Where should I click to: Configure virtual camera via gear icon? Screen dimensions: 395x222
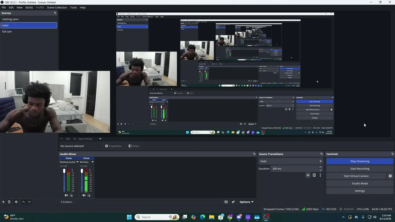pos(390,176)
